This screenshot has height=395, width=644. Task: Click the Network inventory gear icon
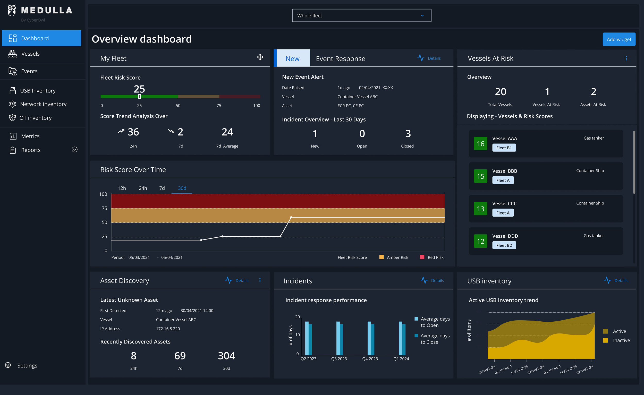(13, 104)
